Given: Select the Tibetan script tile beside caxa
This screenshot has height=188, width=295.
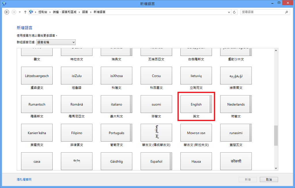Looking at the screenshot, I should pyautogui.click(x=77, y=161).
